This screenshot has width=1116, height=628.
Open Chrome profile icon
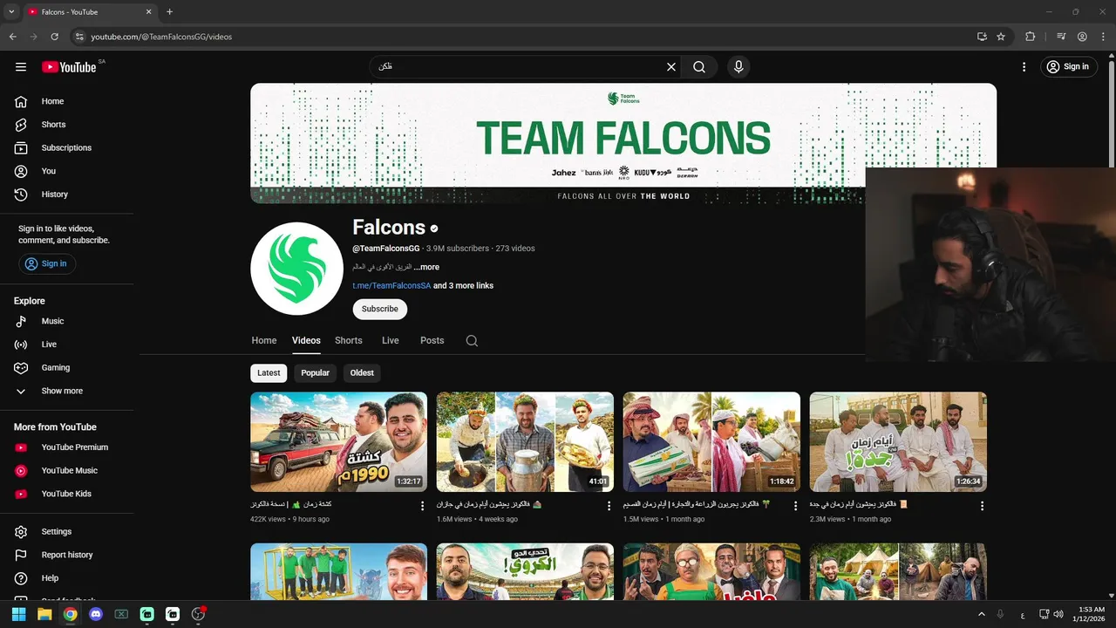[1082, 37]
